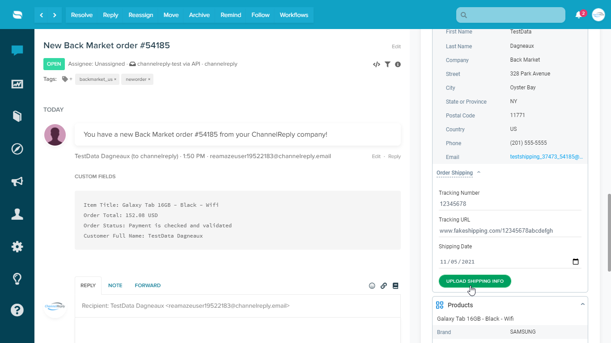This screenshot has height=343, width=611.
Task: Open the conversations chat bubble sidebar icon
Action: coord(17,50)
